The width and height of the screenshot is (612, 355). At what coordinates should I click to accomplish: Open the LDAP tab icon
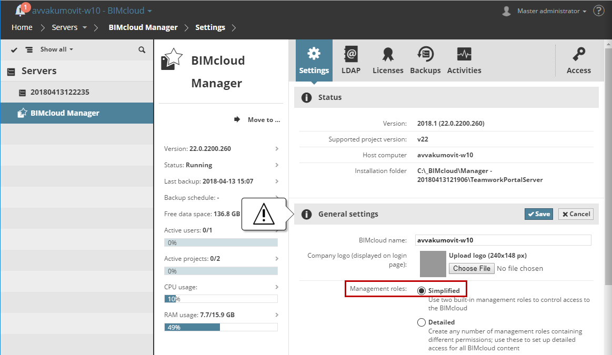[351, 59]
